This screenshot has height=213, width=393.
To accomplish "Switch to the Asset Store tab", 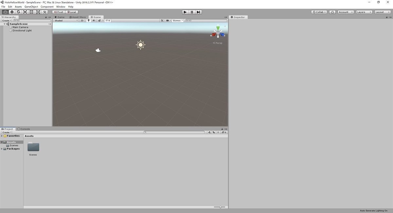I will (x=77, y=17).
